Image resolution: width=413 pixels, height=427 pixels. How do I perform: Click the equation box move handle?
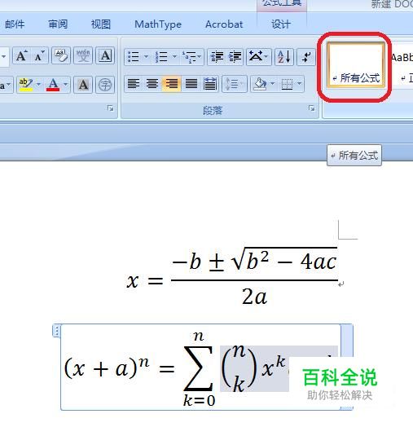click(56, 331)
